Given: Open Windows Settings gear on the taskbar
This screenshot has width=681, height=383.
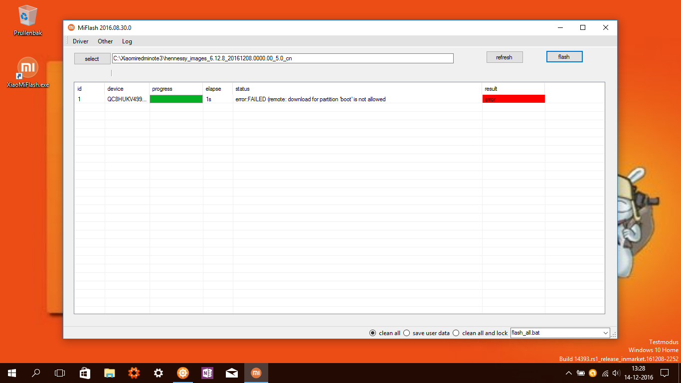Looking at the screenshot, I should 158,373.
